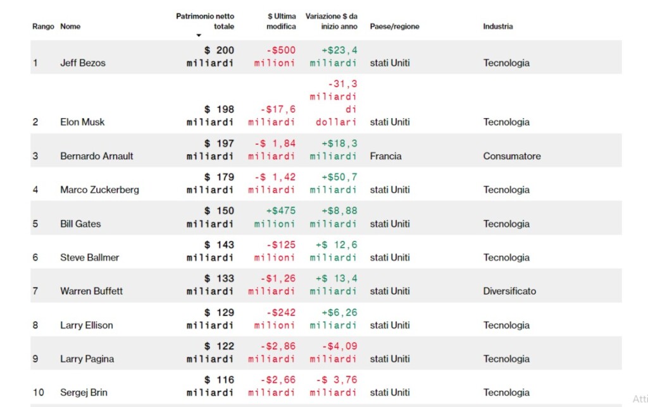Click the Paese/regione column header
Image resolution: width=648 pixels, height=407 pixels.
(x=394, y=27)
